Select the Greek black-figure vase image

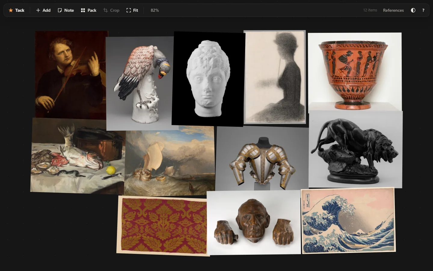point(355,72)
